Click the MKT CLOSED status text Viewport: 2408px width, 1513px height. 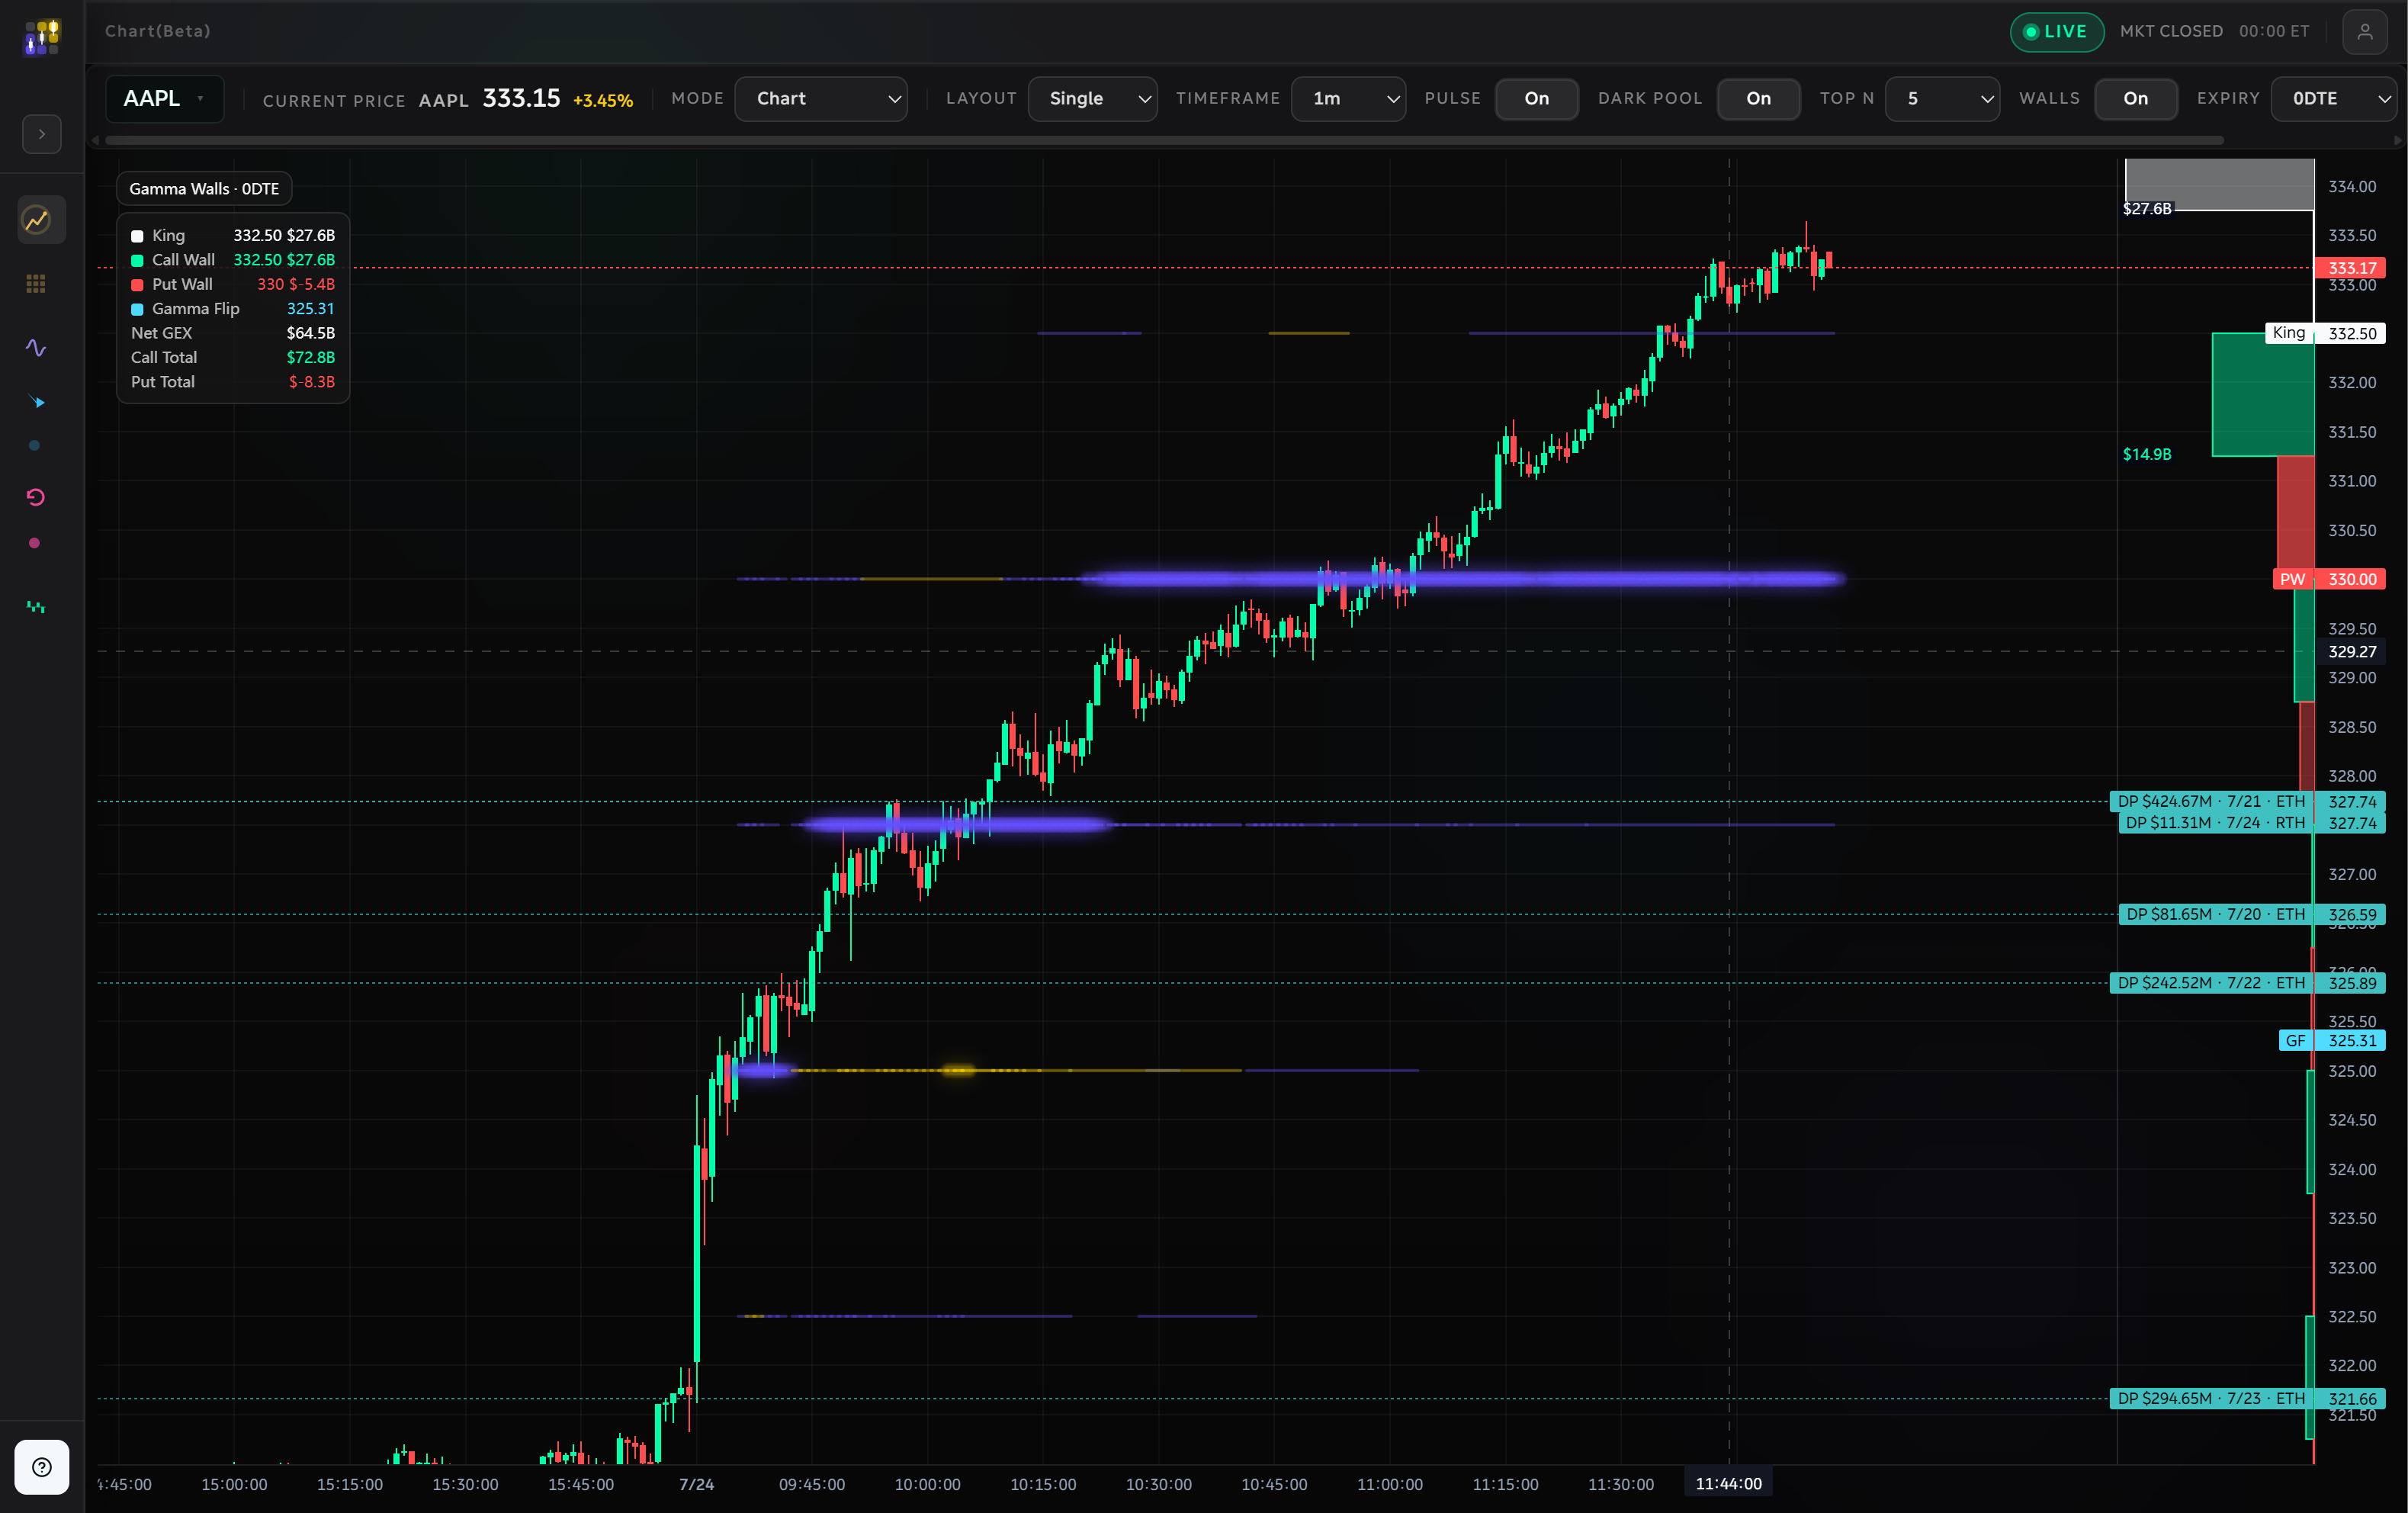coord(2171,32)
